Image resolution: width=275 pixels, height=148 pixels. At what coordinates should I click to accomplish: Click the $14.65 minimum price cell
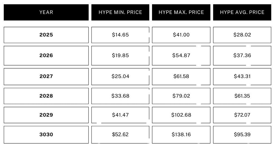(x=120, y=35)
